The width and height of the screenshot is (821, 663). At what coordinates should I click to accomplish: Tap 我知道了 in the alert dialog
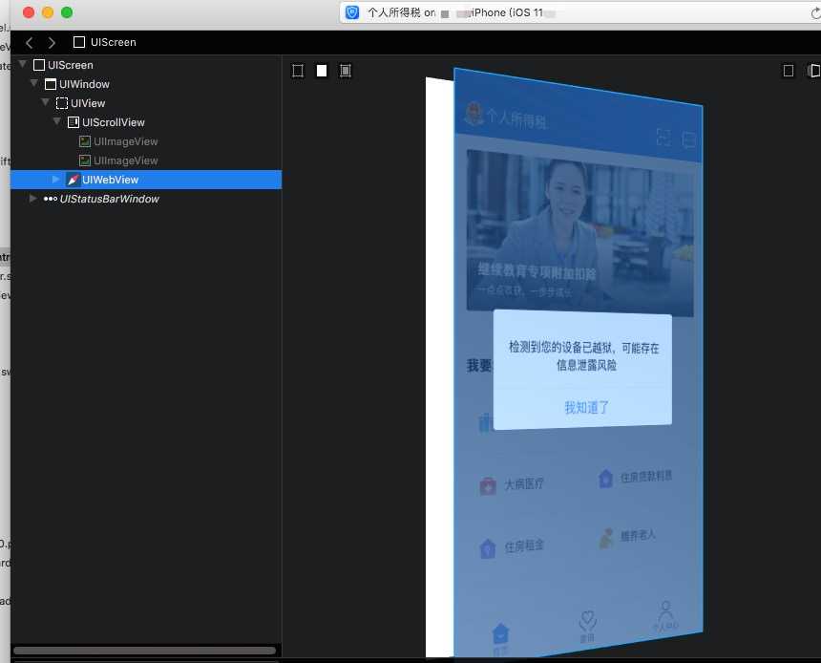(x=586, y=407)
